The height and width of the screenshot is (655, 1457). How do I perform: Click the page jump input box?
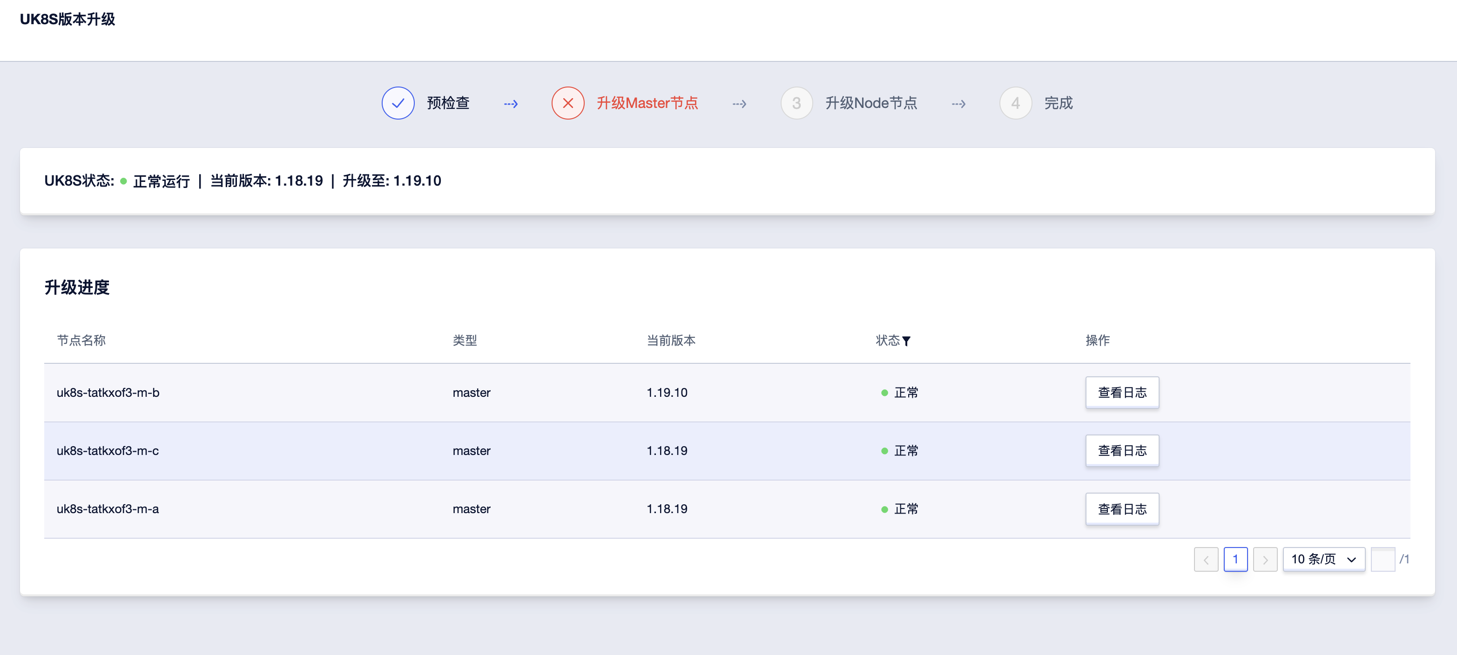point(1383,560)
